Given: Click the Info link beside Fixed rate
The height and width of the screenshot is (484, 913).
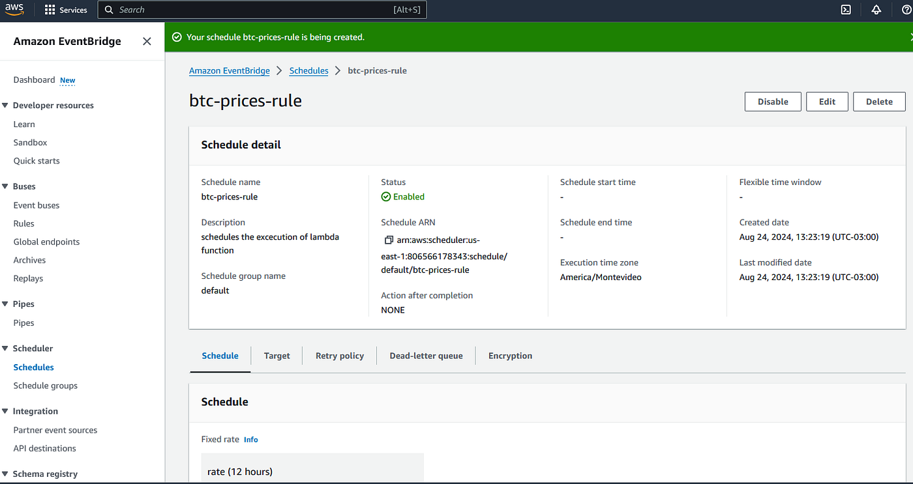Looking at the screenshot, I should (x=250, y=440).
